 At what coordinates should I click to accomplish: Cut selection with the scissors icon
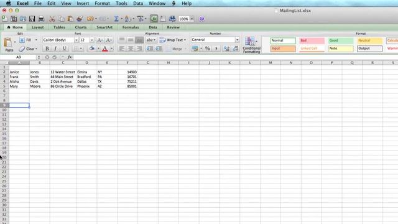click(52, 19)
